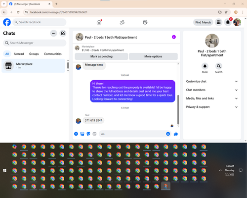Image resolution: width=247 pixels, height=198 pixels.
Task: Click the Facebook logo
Action: click(7, 22)
